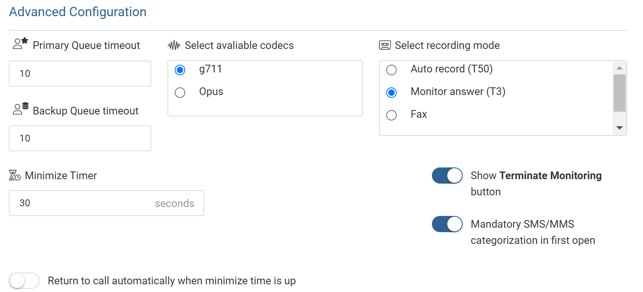Select the Opus codec option
Viewport: 643px width, 292px height.
(180, 93)
